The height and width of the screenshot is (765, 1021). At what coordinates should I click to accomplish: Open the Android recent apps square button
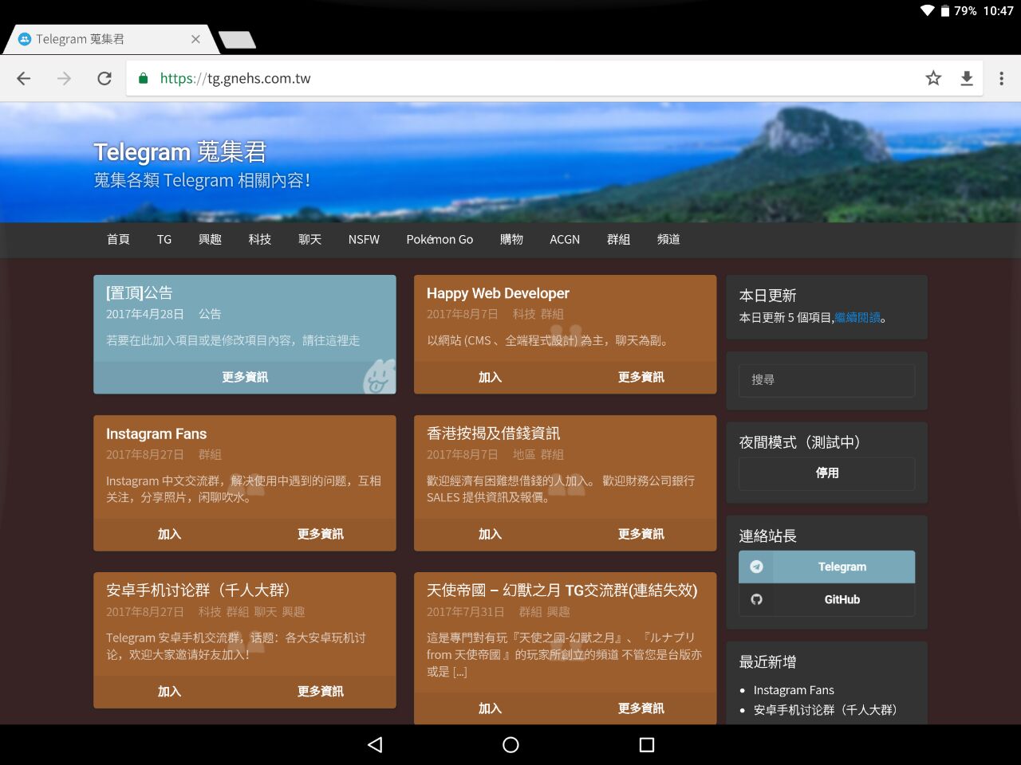647,744
